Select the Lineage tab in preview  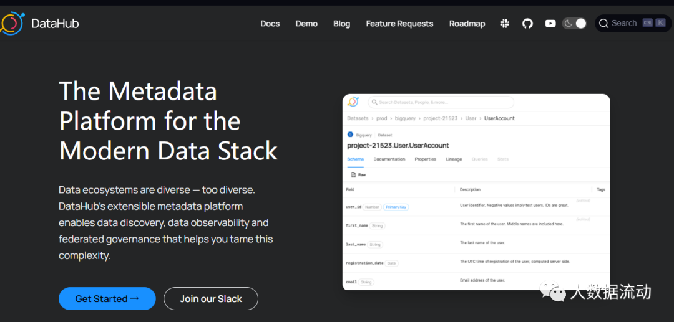point(454,159)
